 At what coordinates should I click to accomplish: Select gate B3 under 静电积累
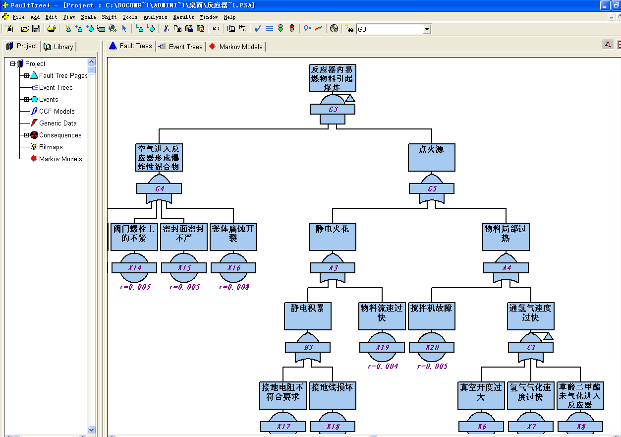click(x=308, y=347)
